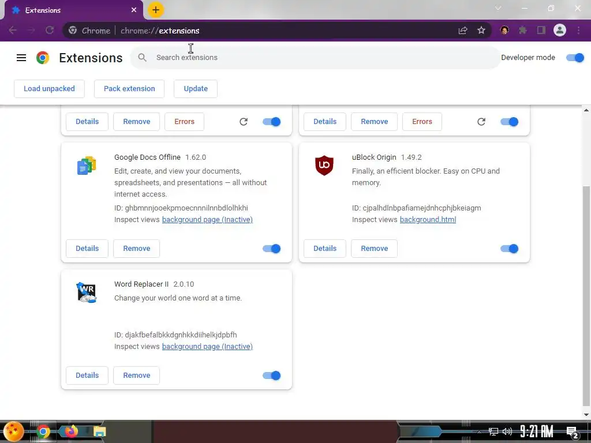The width and height of the screenshot is (591, 443).
Task: Toggle Developer mode switch
Action: [575, 58]
